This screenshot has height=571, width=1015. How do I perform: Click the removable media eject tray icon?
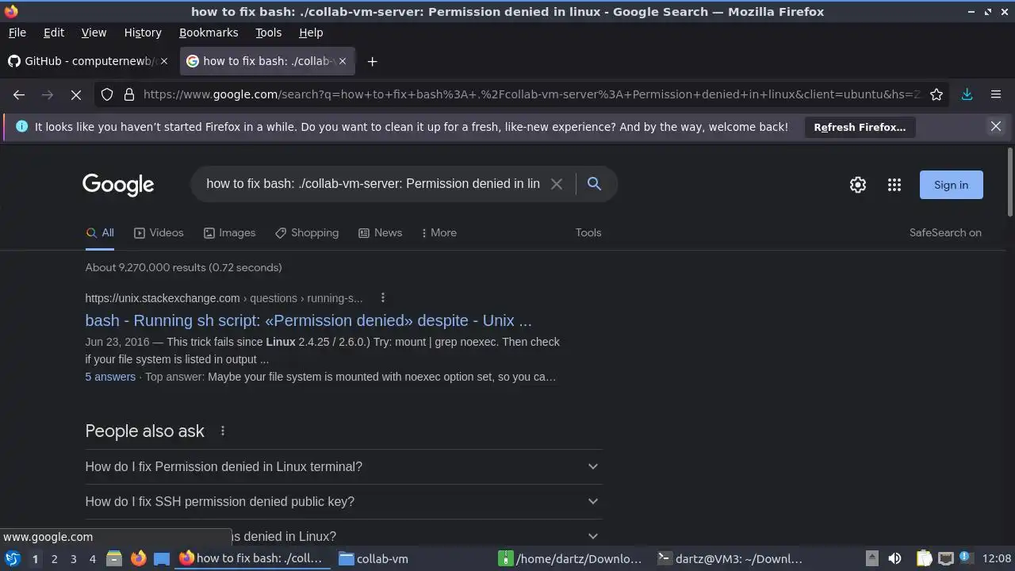pyautogui.click(x=871, y=558)
